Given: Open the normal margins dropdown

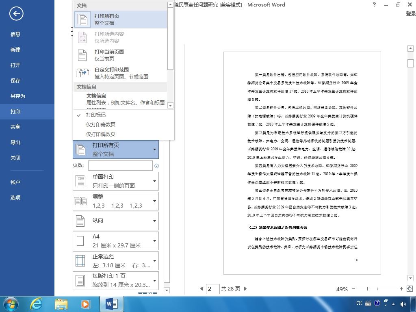Looking at the screenshot, I should tap(116, 261).
